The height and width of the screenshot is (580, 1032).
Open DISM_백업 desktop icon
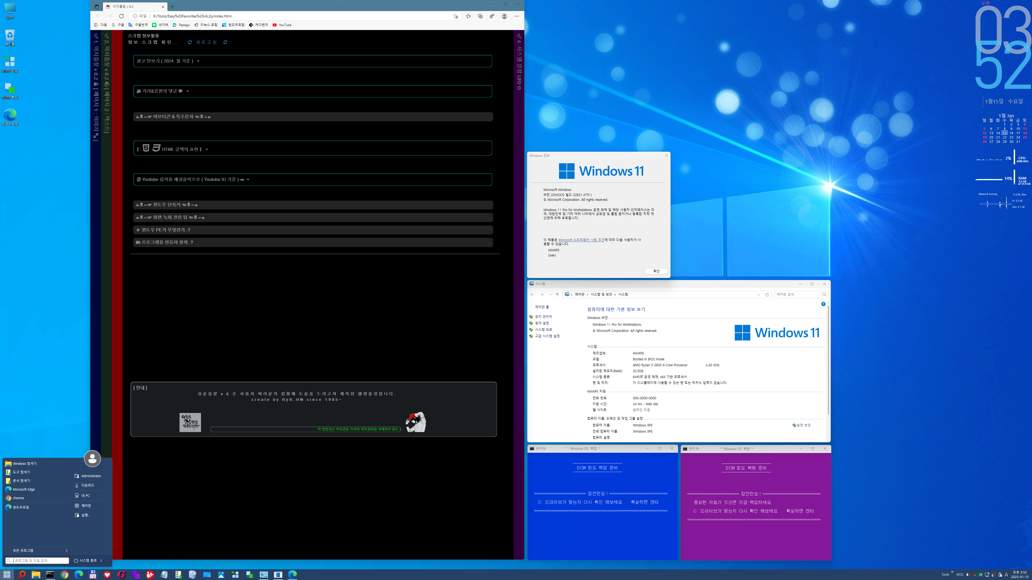10,64
